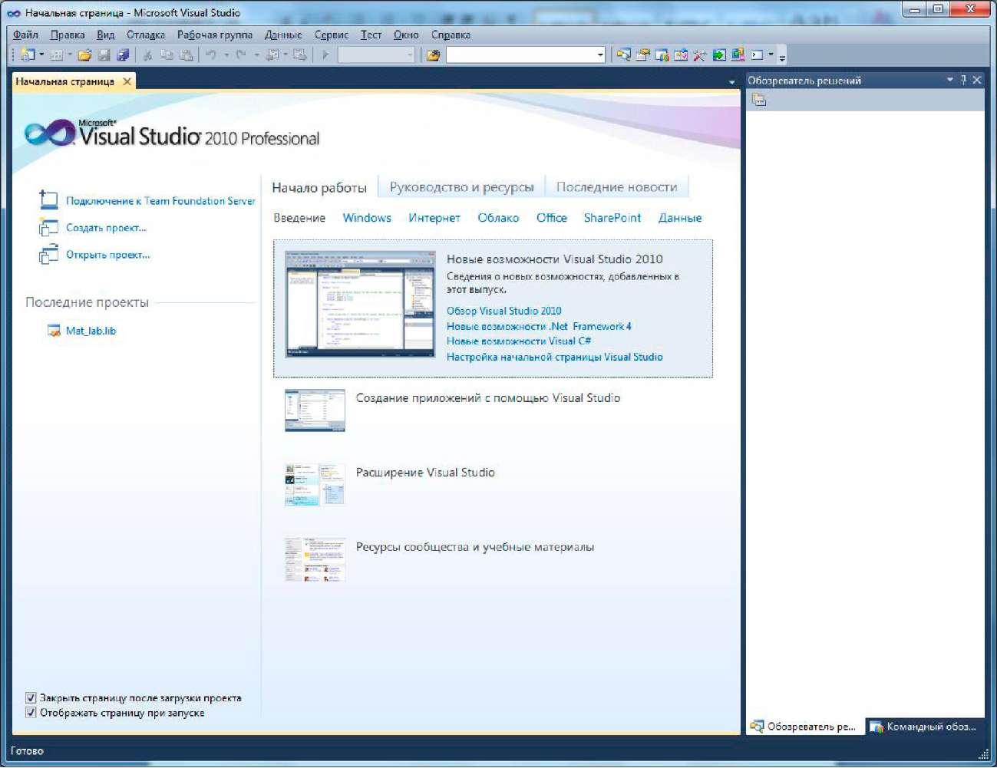Select the SharePoint category link
The height and width of the screenshot is (768, 997).
pos(612,218)
